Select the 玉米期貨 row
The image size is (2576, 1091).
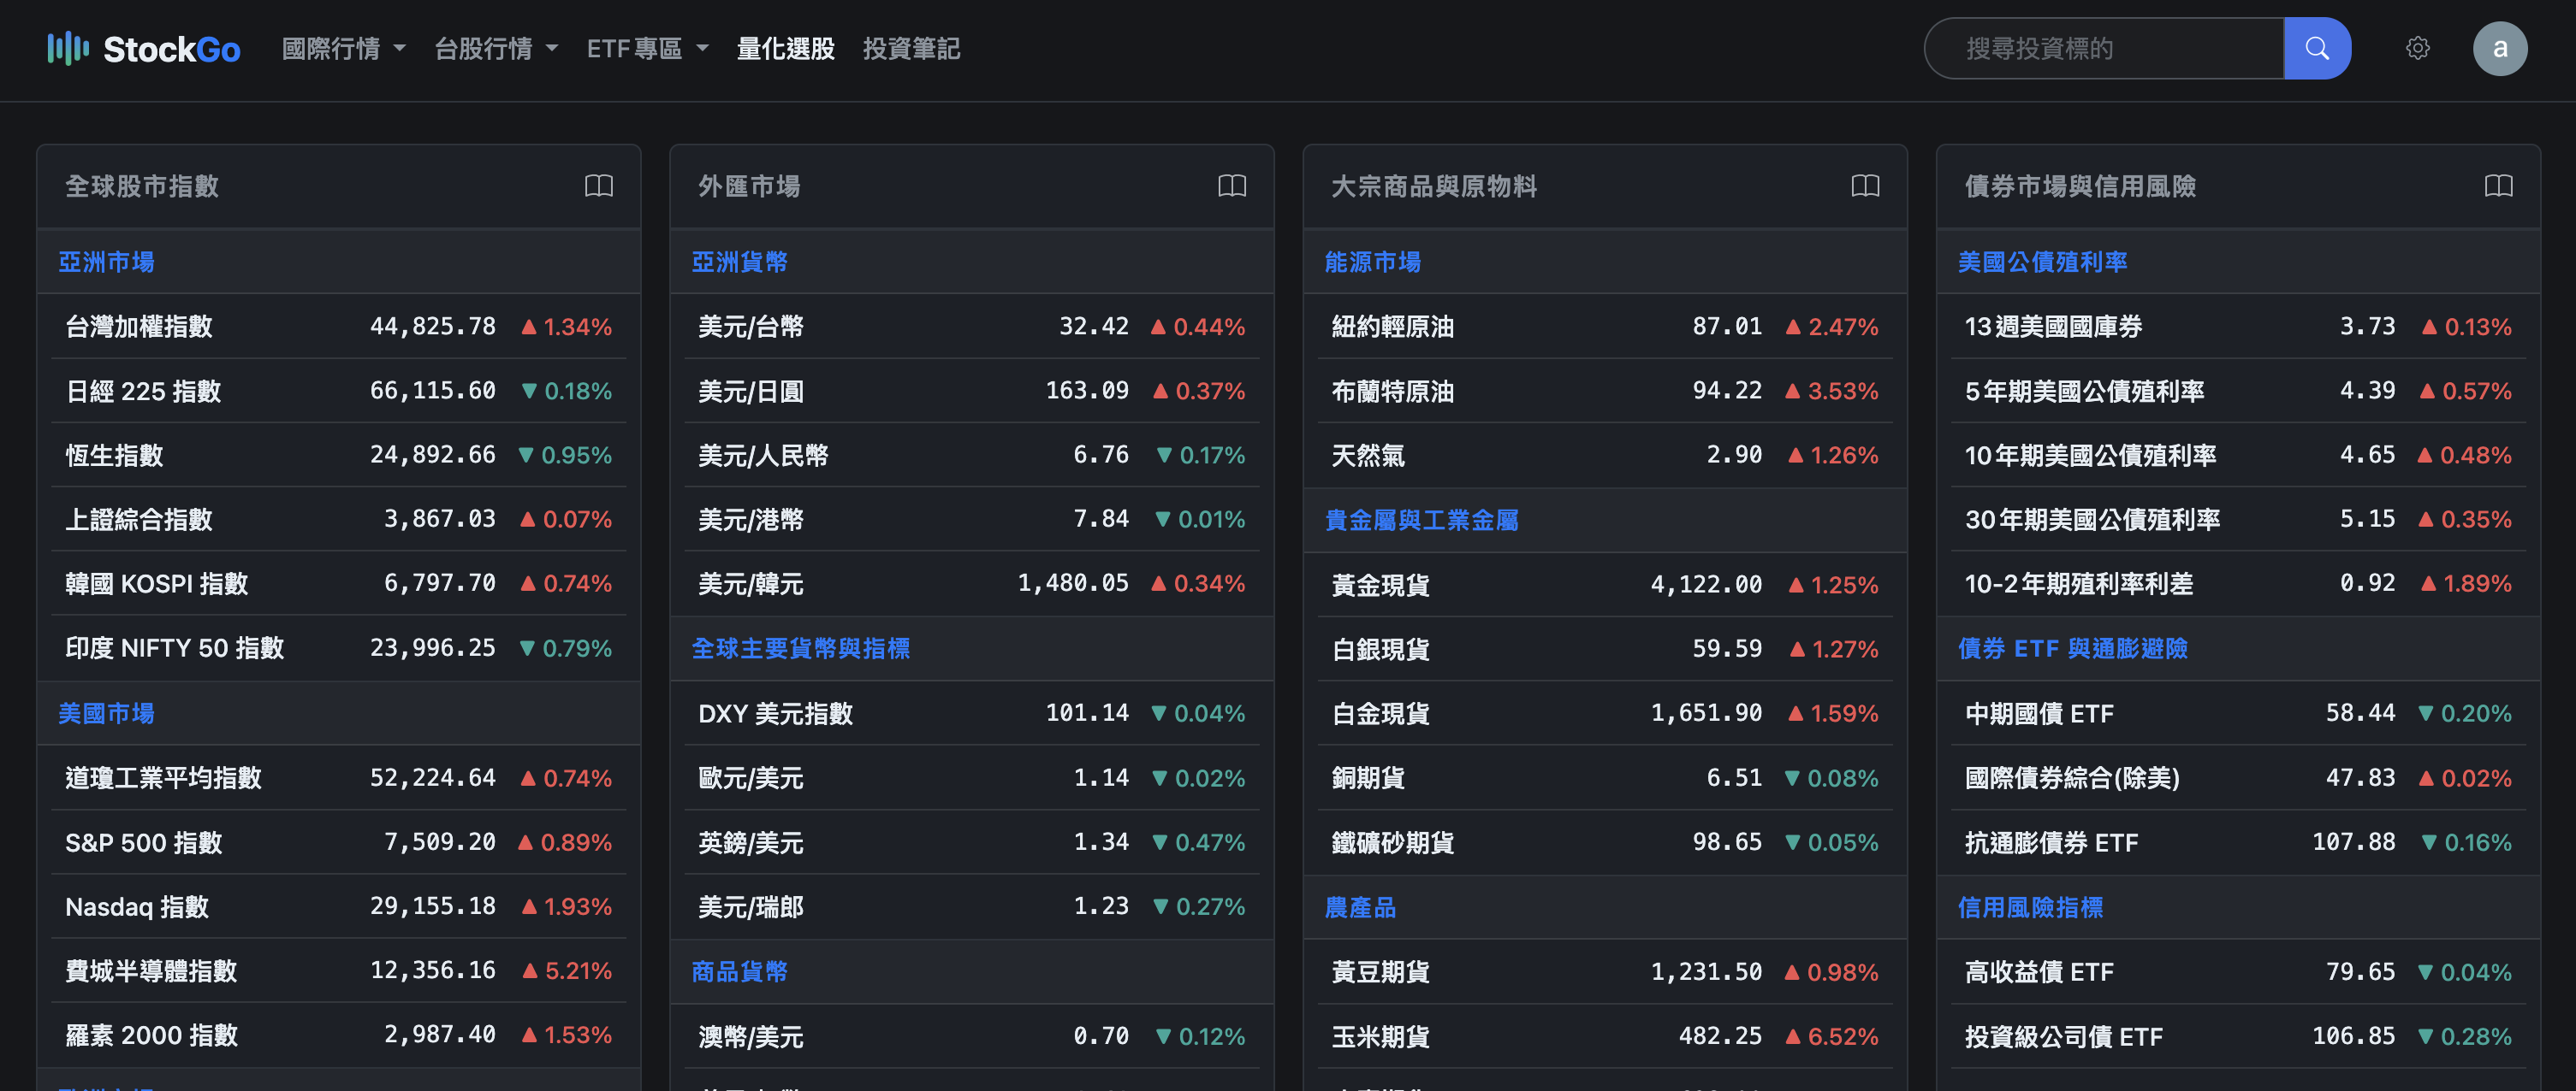click(x=1605, y=1036)
